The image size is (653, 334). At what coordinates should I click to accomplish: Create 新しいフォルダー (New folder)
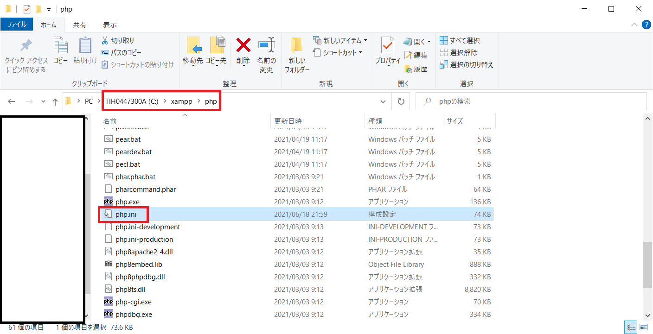(x=297, y=56)
